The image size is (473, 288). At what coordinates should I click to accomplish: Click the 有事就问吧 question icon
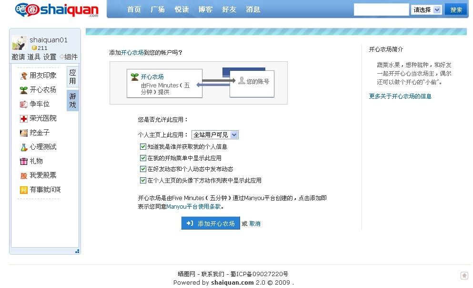(x=23, y=190)
